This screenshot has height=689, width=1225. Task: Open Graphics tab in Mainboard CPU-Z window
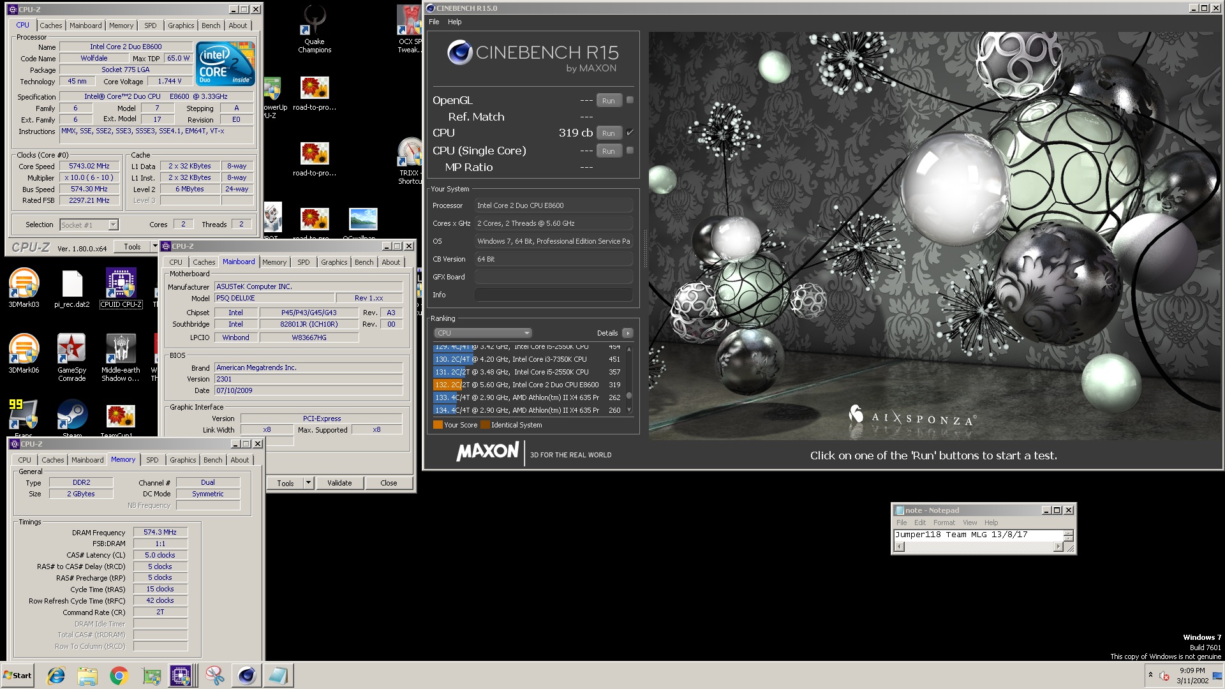point(334,262)
